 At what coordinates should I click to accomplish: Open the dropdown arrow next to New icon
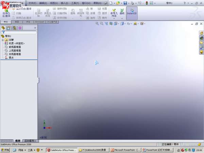point(114,3)
